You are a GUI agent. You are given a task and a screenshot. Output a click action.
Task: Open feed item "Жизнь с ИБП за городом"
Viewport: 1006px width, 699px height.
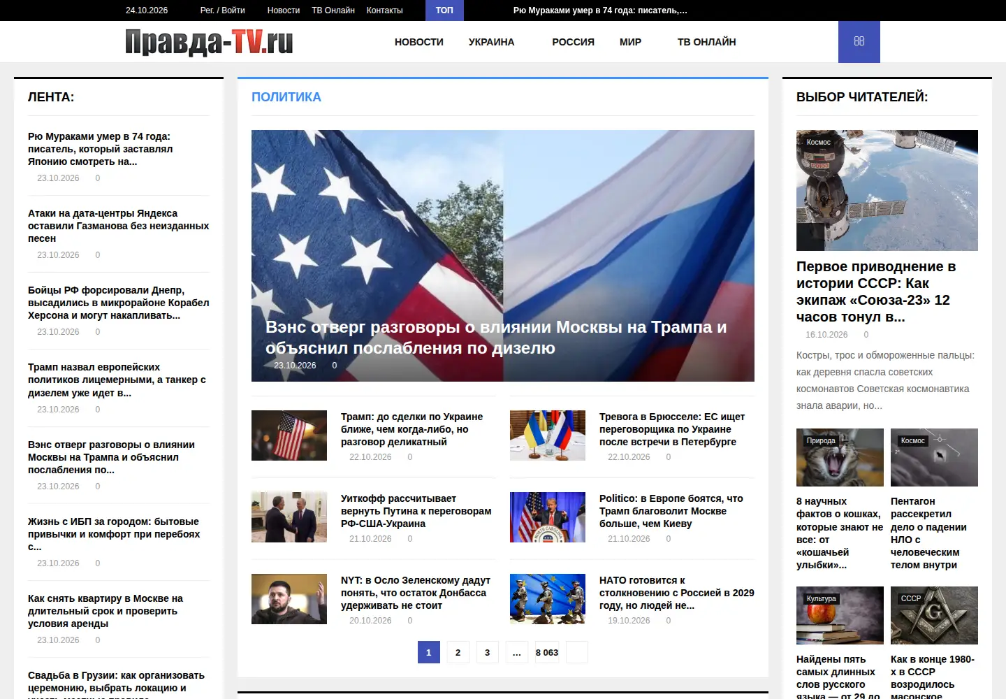pyautogui.click(x=114, y=534)
